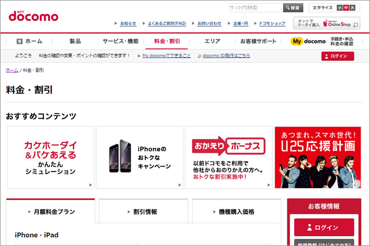Image resolution: width=370 pixels, height=246 pixels.
Task: Click the ログイン button under お客様情報
Action: 324,227
